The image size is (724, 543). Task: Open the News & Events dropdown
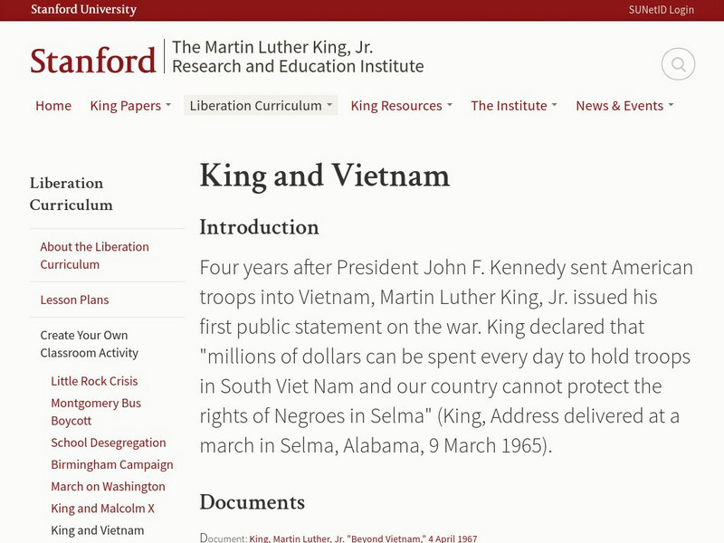click(x=624, y=106)
